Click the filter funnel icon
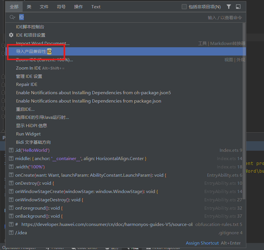This screenshot has height=250, width=264. [228, 7]
